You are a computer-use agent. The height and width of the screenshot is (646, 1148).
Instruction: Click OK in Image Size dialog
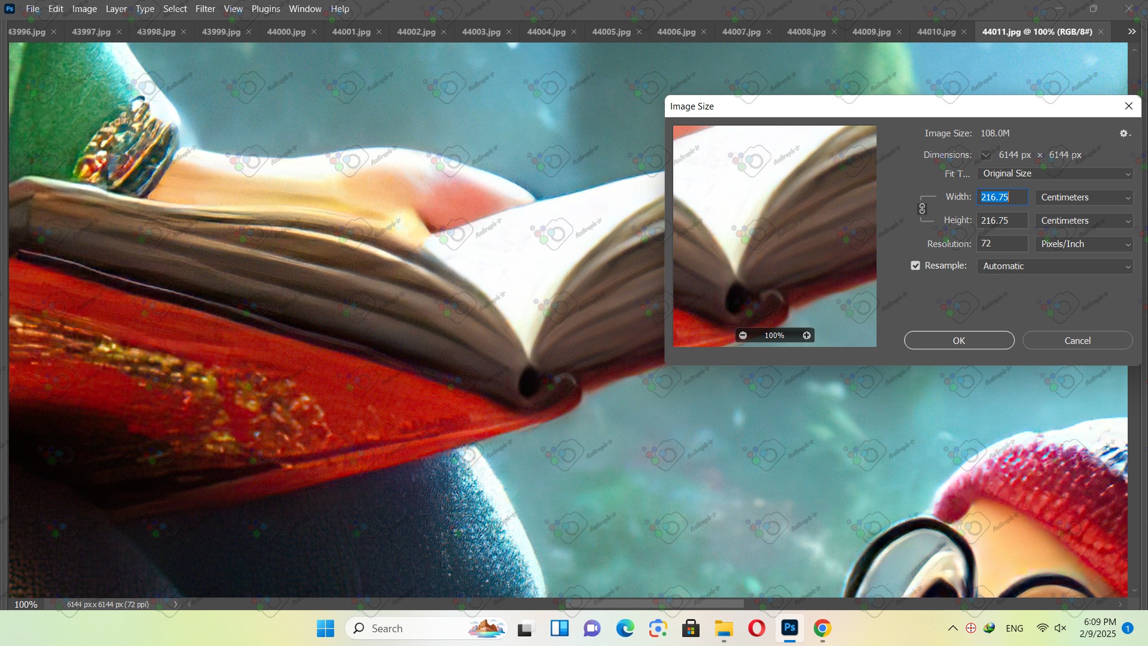[x=959, y=340]
